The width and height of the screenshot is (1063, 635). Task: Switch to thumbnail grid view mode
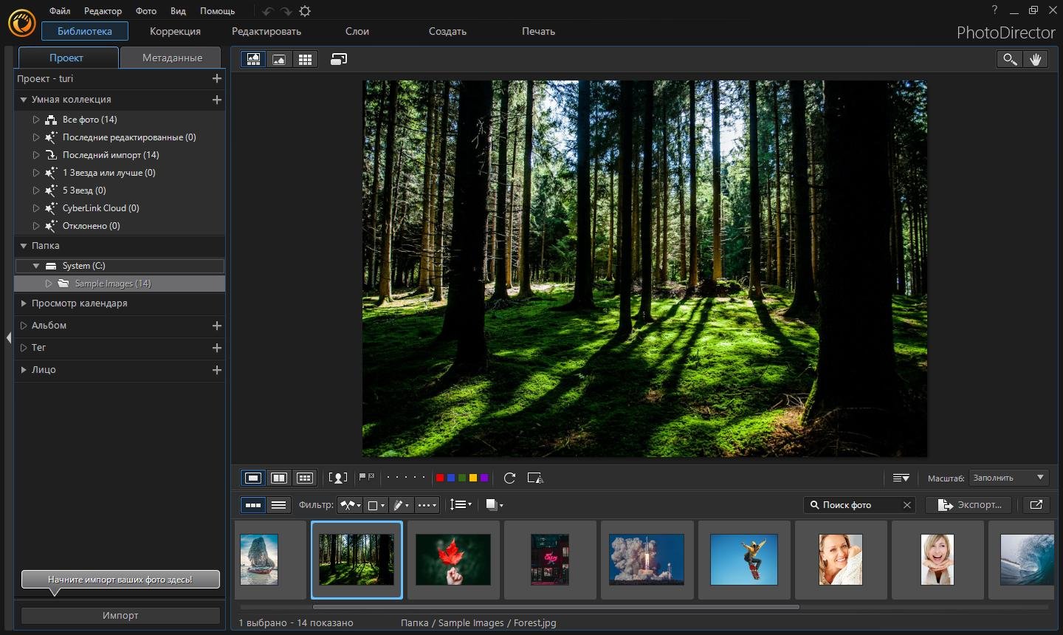pyautogui.click(x=305, y=60)
